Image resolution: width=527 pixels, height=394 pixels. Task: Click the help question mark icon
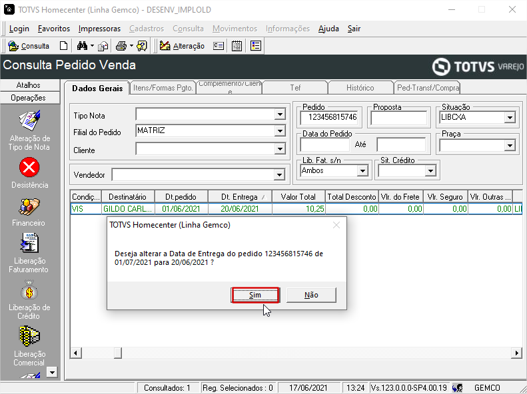click(142, 46)
